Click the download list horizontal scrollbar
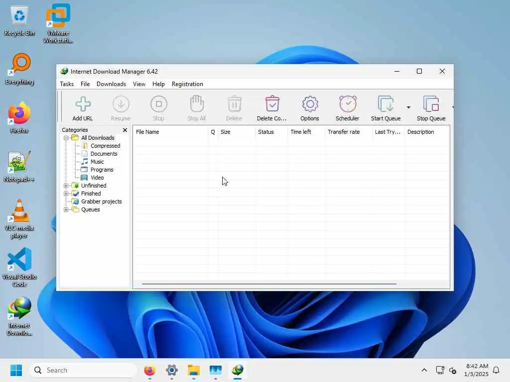The image size is (510, 382). [269, 284]
